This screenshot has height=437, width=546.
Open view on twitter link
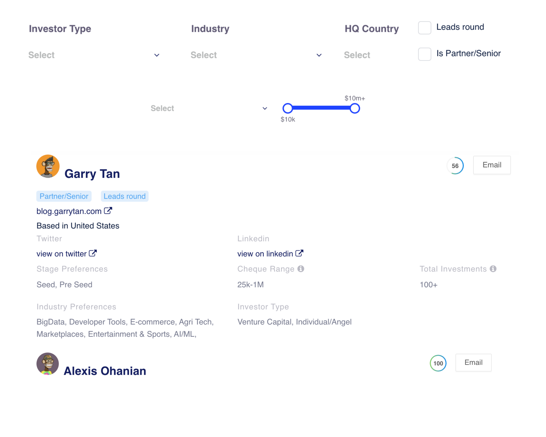click(61, 254)
